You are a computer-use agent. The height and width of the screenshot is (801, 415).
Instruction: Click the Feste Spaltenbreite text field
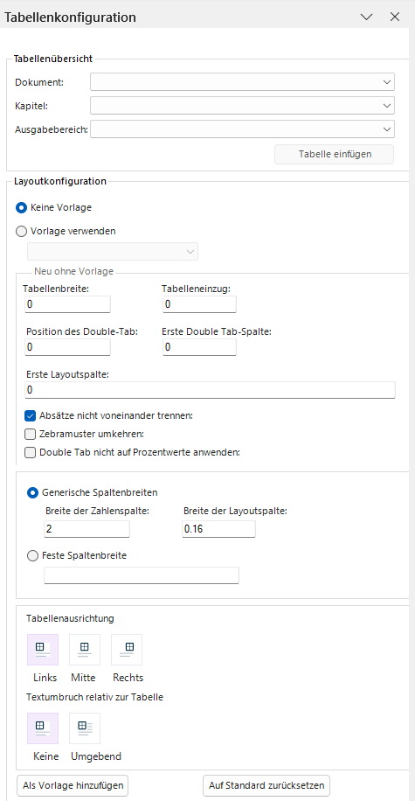click(x=142, y=575)
